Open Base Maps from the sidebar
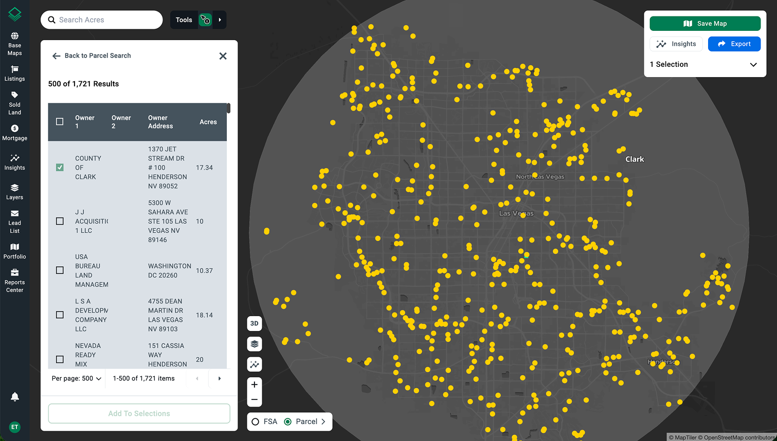 click(x=14, y=44)
